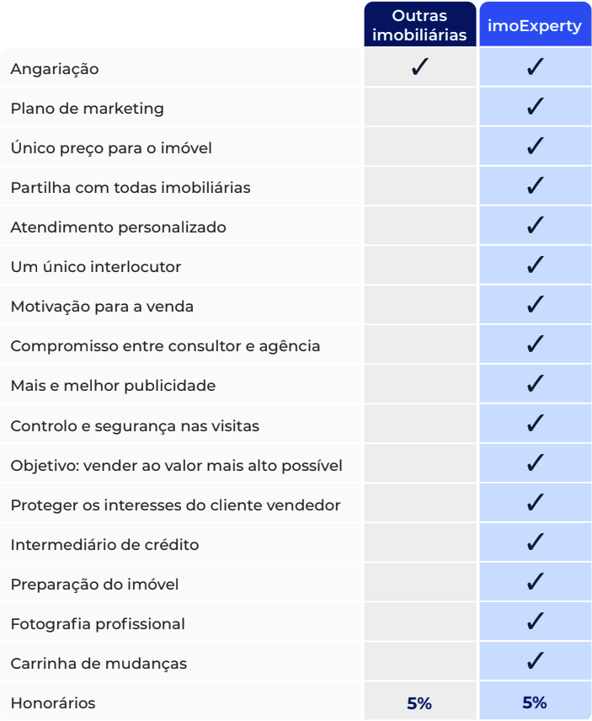Click the imoExperty checkmark for Plano de marketing
Image resolution: width=592 pixels, height=721 pixels.
pyautogui.click(x=535, y=108)
